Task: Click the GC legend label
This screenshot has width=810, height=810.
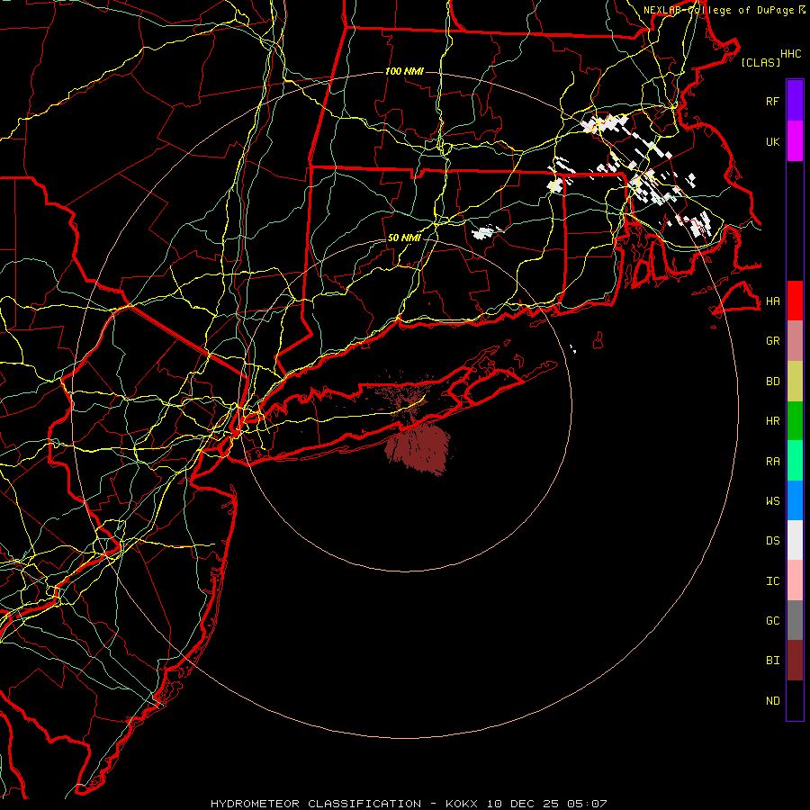Action: click(x=772, y=621)
